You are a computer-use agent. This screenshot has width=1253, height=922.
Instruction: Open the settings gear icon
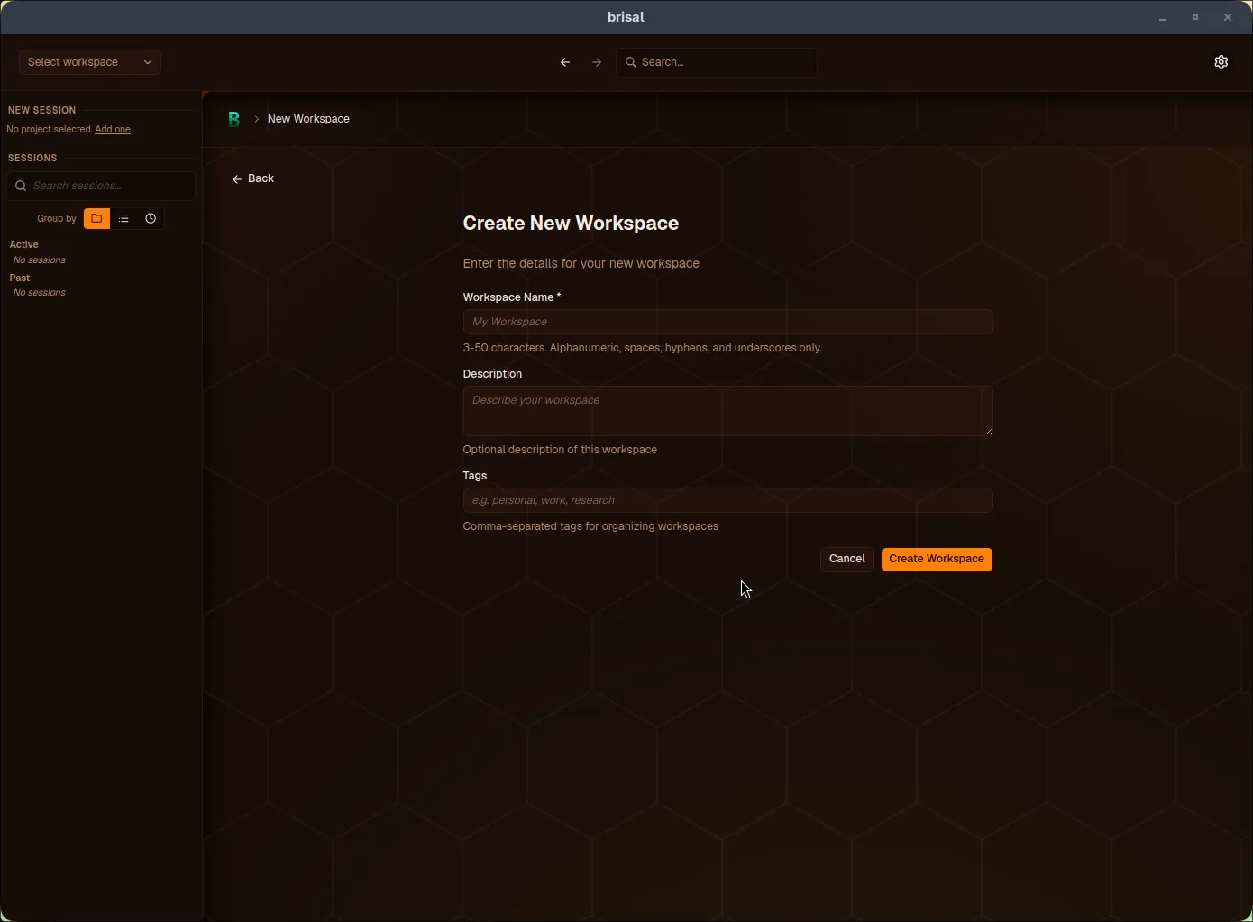(x=1221, y=62)
